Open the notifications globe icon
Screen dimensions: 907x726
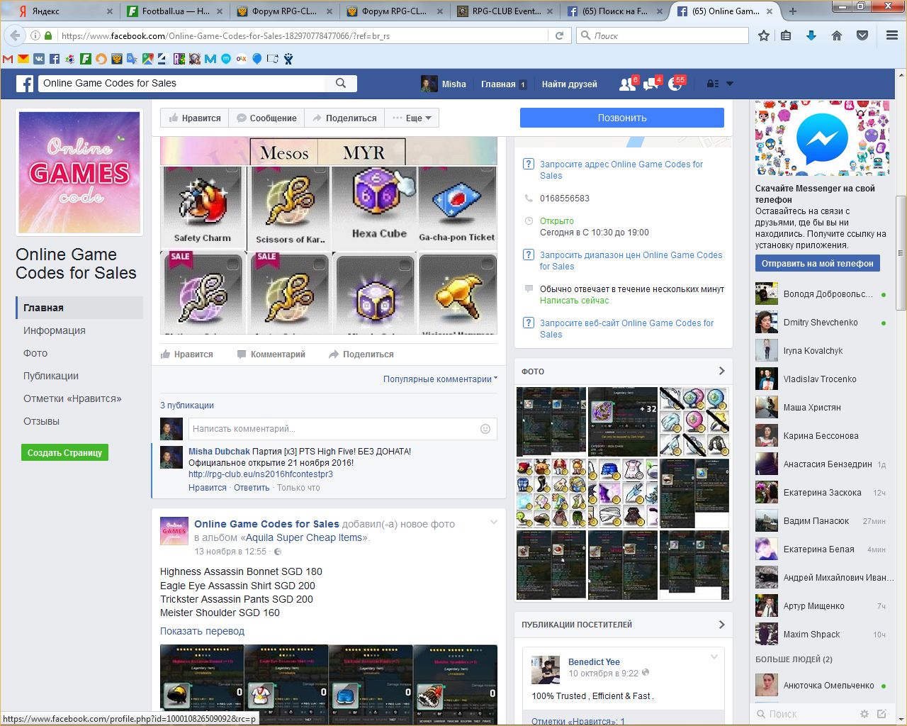click(x=675, y=84)
